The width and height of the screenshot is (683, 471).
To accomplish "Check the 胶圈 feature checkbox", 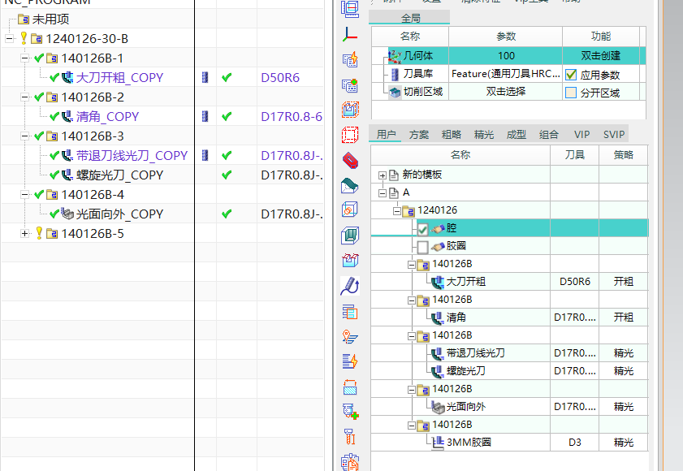I will pos(422,247).
